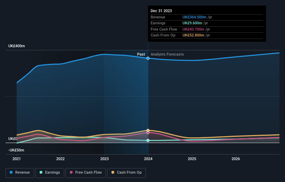
Task: Toggle the Cash From Op legend button
Action: (126, 173)
